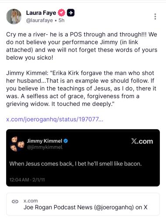Click the Laura Faye display name
Viewport: 166px width, 219px height.
tap(41, 13)
